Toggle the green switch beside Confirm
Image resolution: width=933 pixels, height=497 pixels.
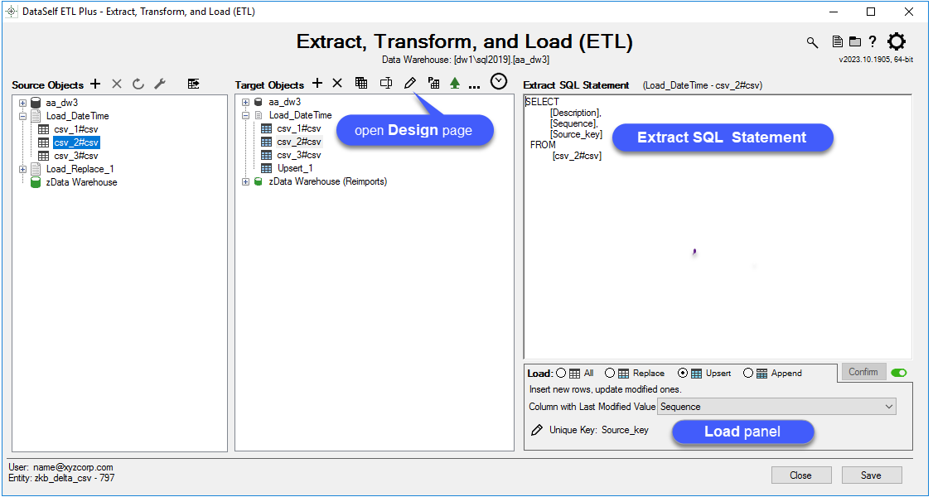[x=899, y=373]
